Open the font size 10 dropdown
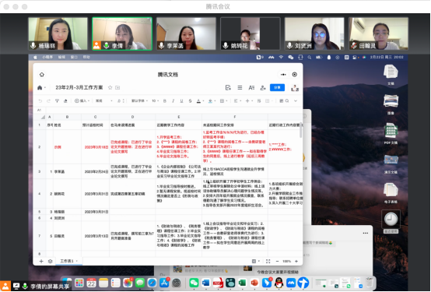This screenshot has height=292, width=431. (156, 101)
